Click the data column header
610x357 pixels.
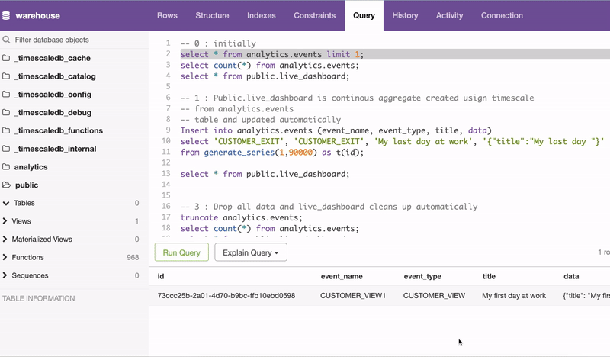coord(571,276)
